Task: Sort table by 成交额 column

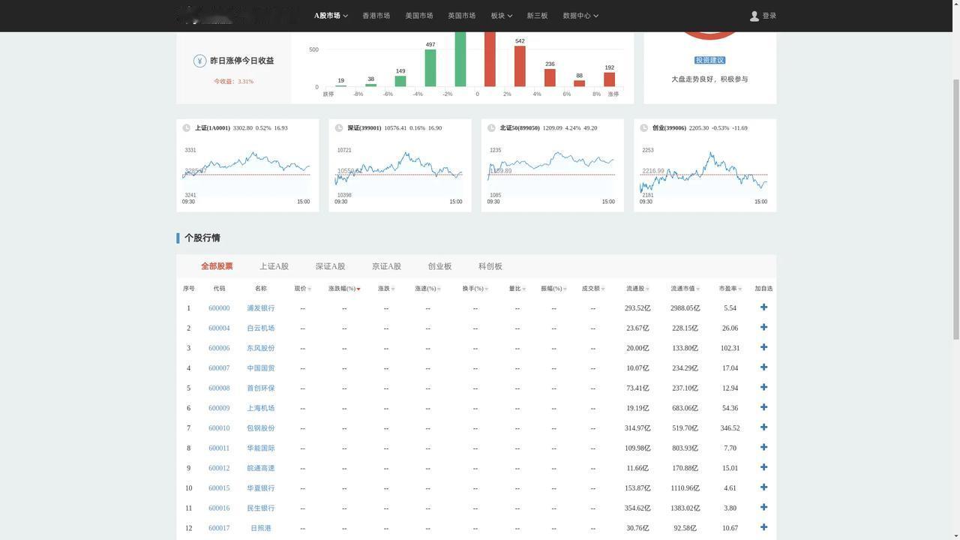Action: click(593, 289)
